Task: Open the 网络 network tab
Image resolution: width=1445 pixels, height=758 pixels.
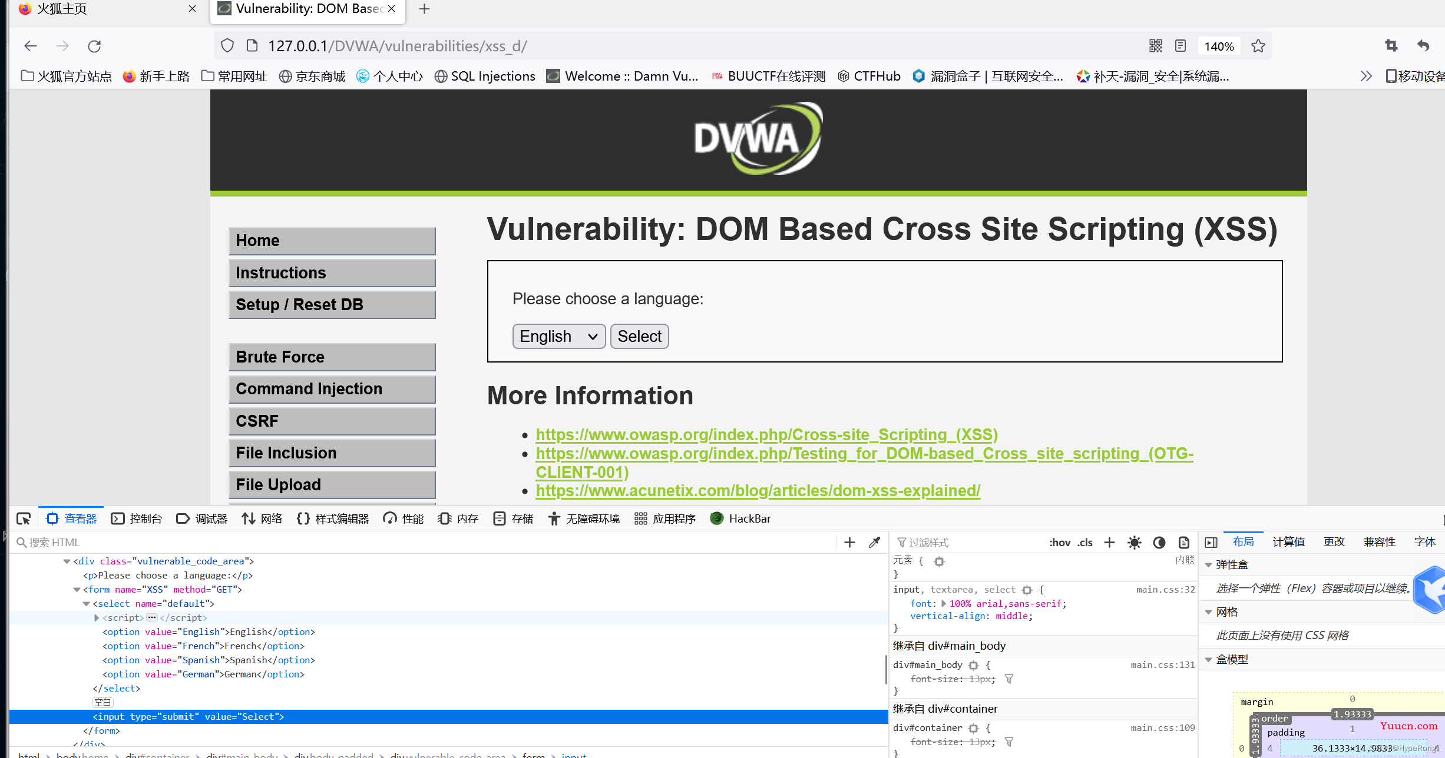Action: click(262, 518)
